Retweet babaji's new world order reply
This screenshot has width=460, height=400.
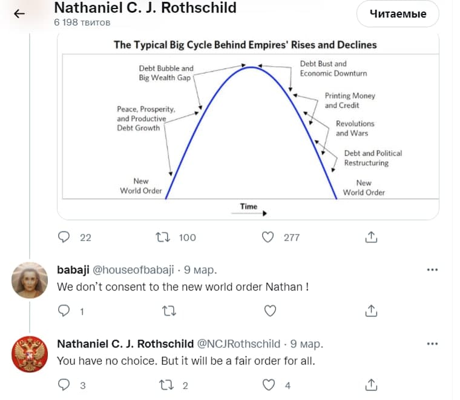tap(169, 311)
